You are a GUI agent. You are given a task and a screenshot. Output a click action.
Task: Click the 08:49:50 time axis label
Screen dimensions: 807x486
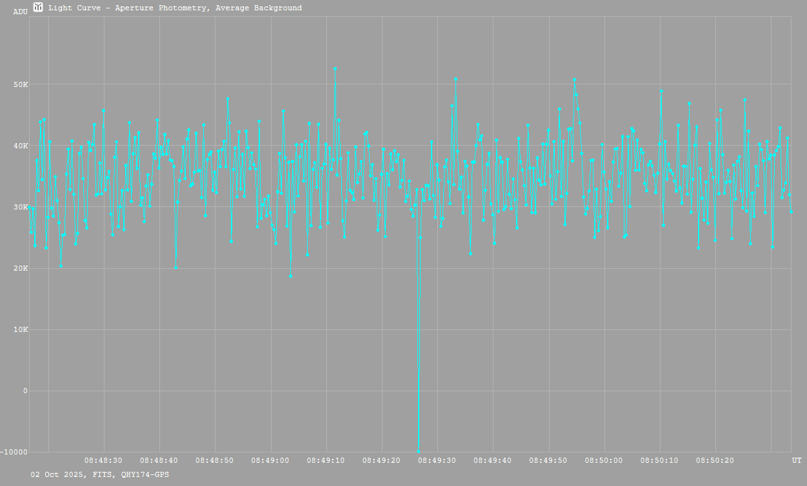[x=548, y=460]
